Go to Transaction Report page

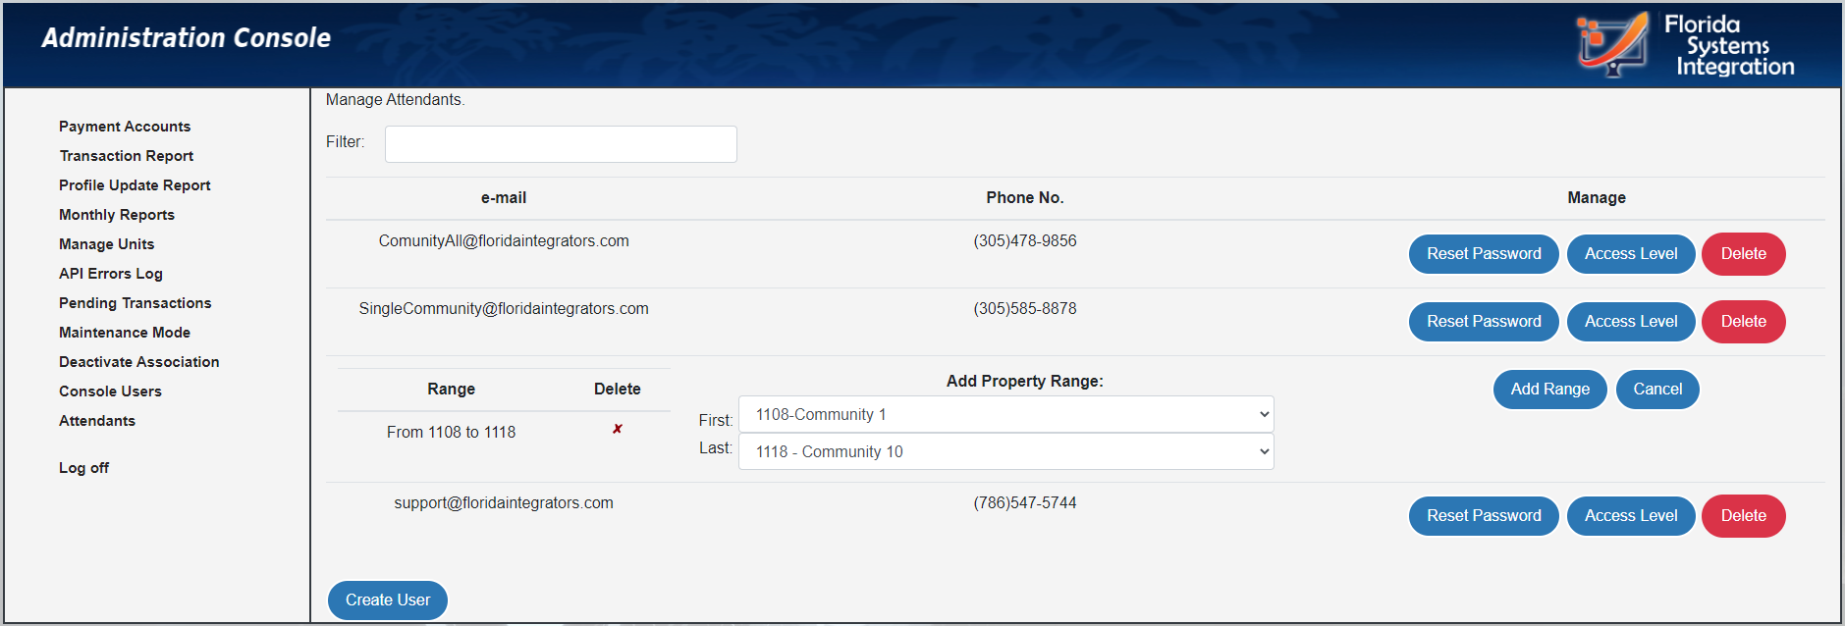[126, 156]
